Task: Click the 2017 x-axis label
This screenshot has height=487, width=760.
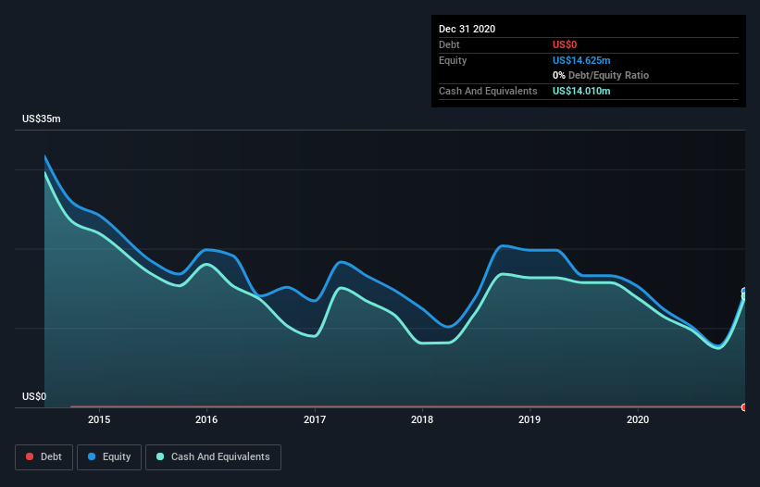Action: point(315,419)
